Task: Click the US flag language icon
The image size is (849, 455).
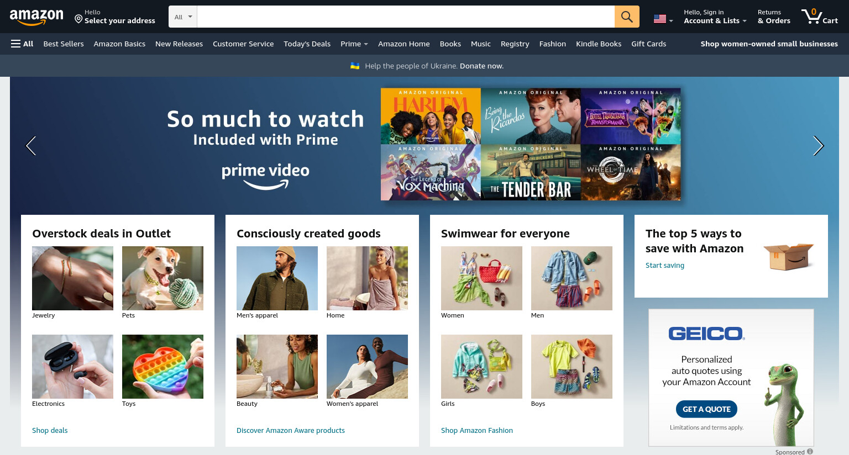Action: click(660, 19)
